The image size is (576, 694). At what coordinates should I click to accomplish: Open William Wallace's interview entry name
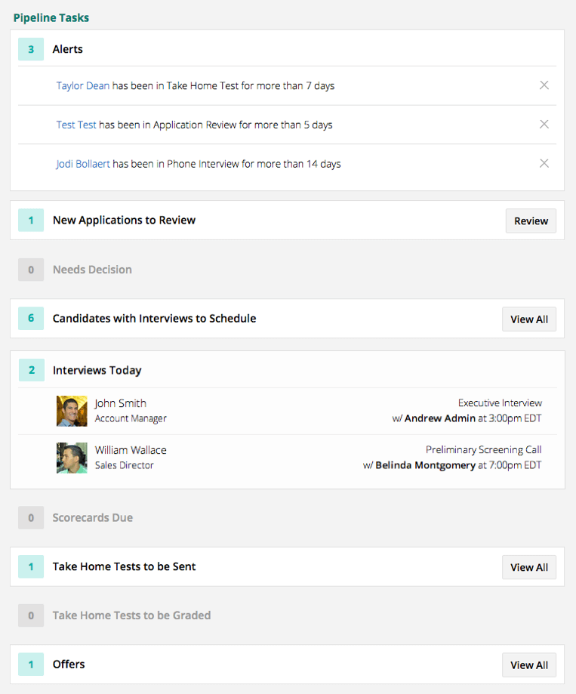point(131,450)
